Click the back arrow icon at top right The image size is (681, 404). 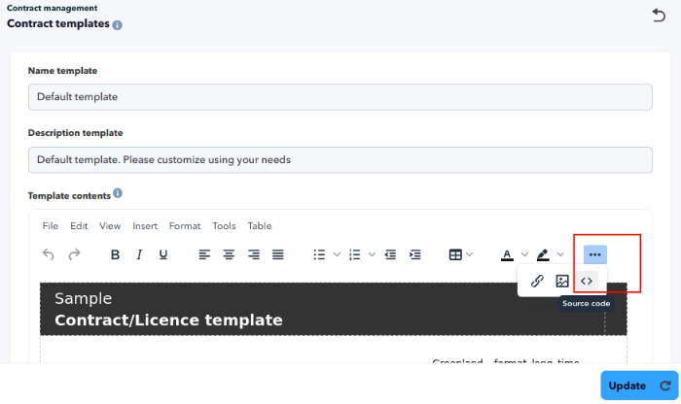(659, 16)
